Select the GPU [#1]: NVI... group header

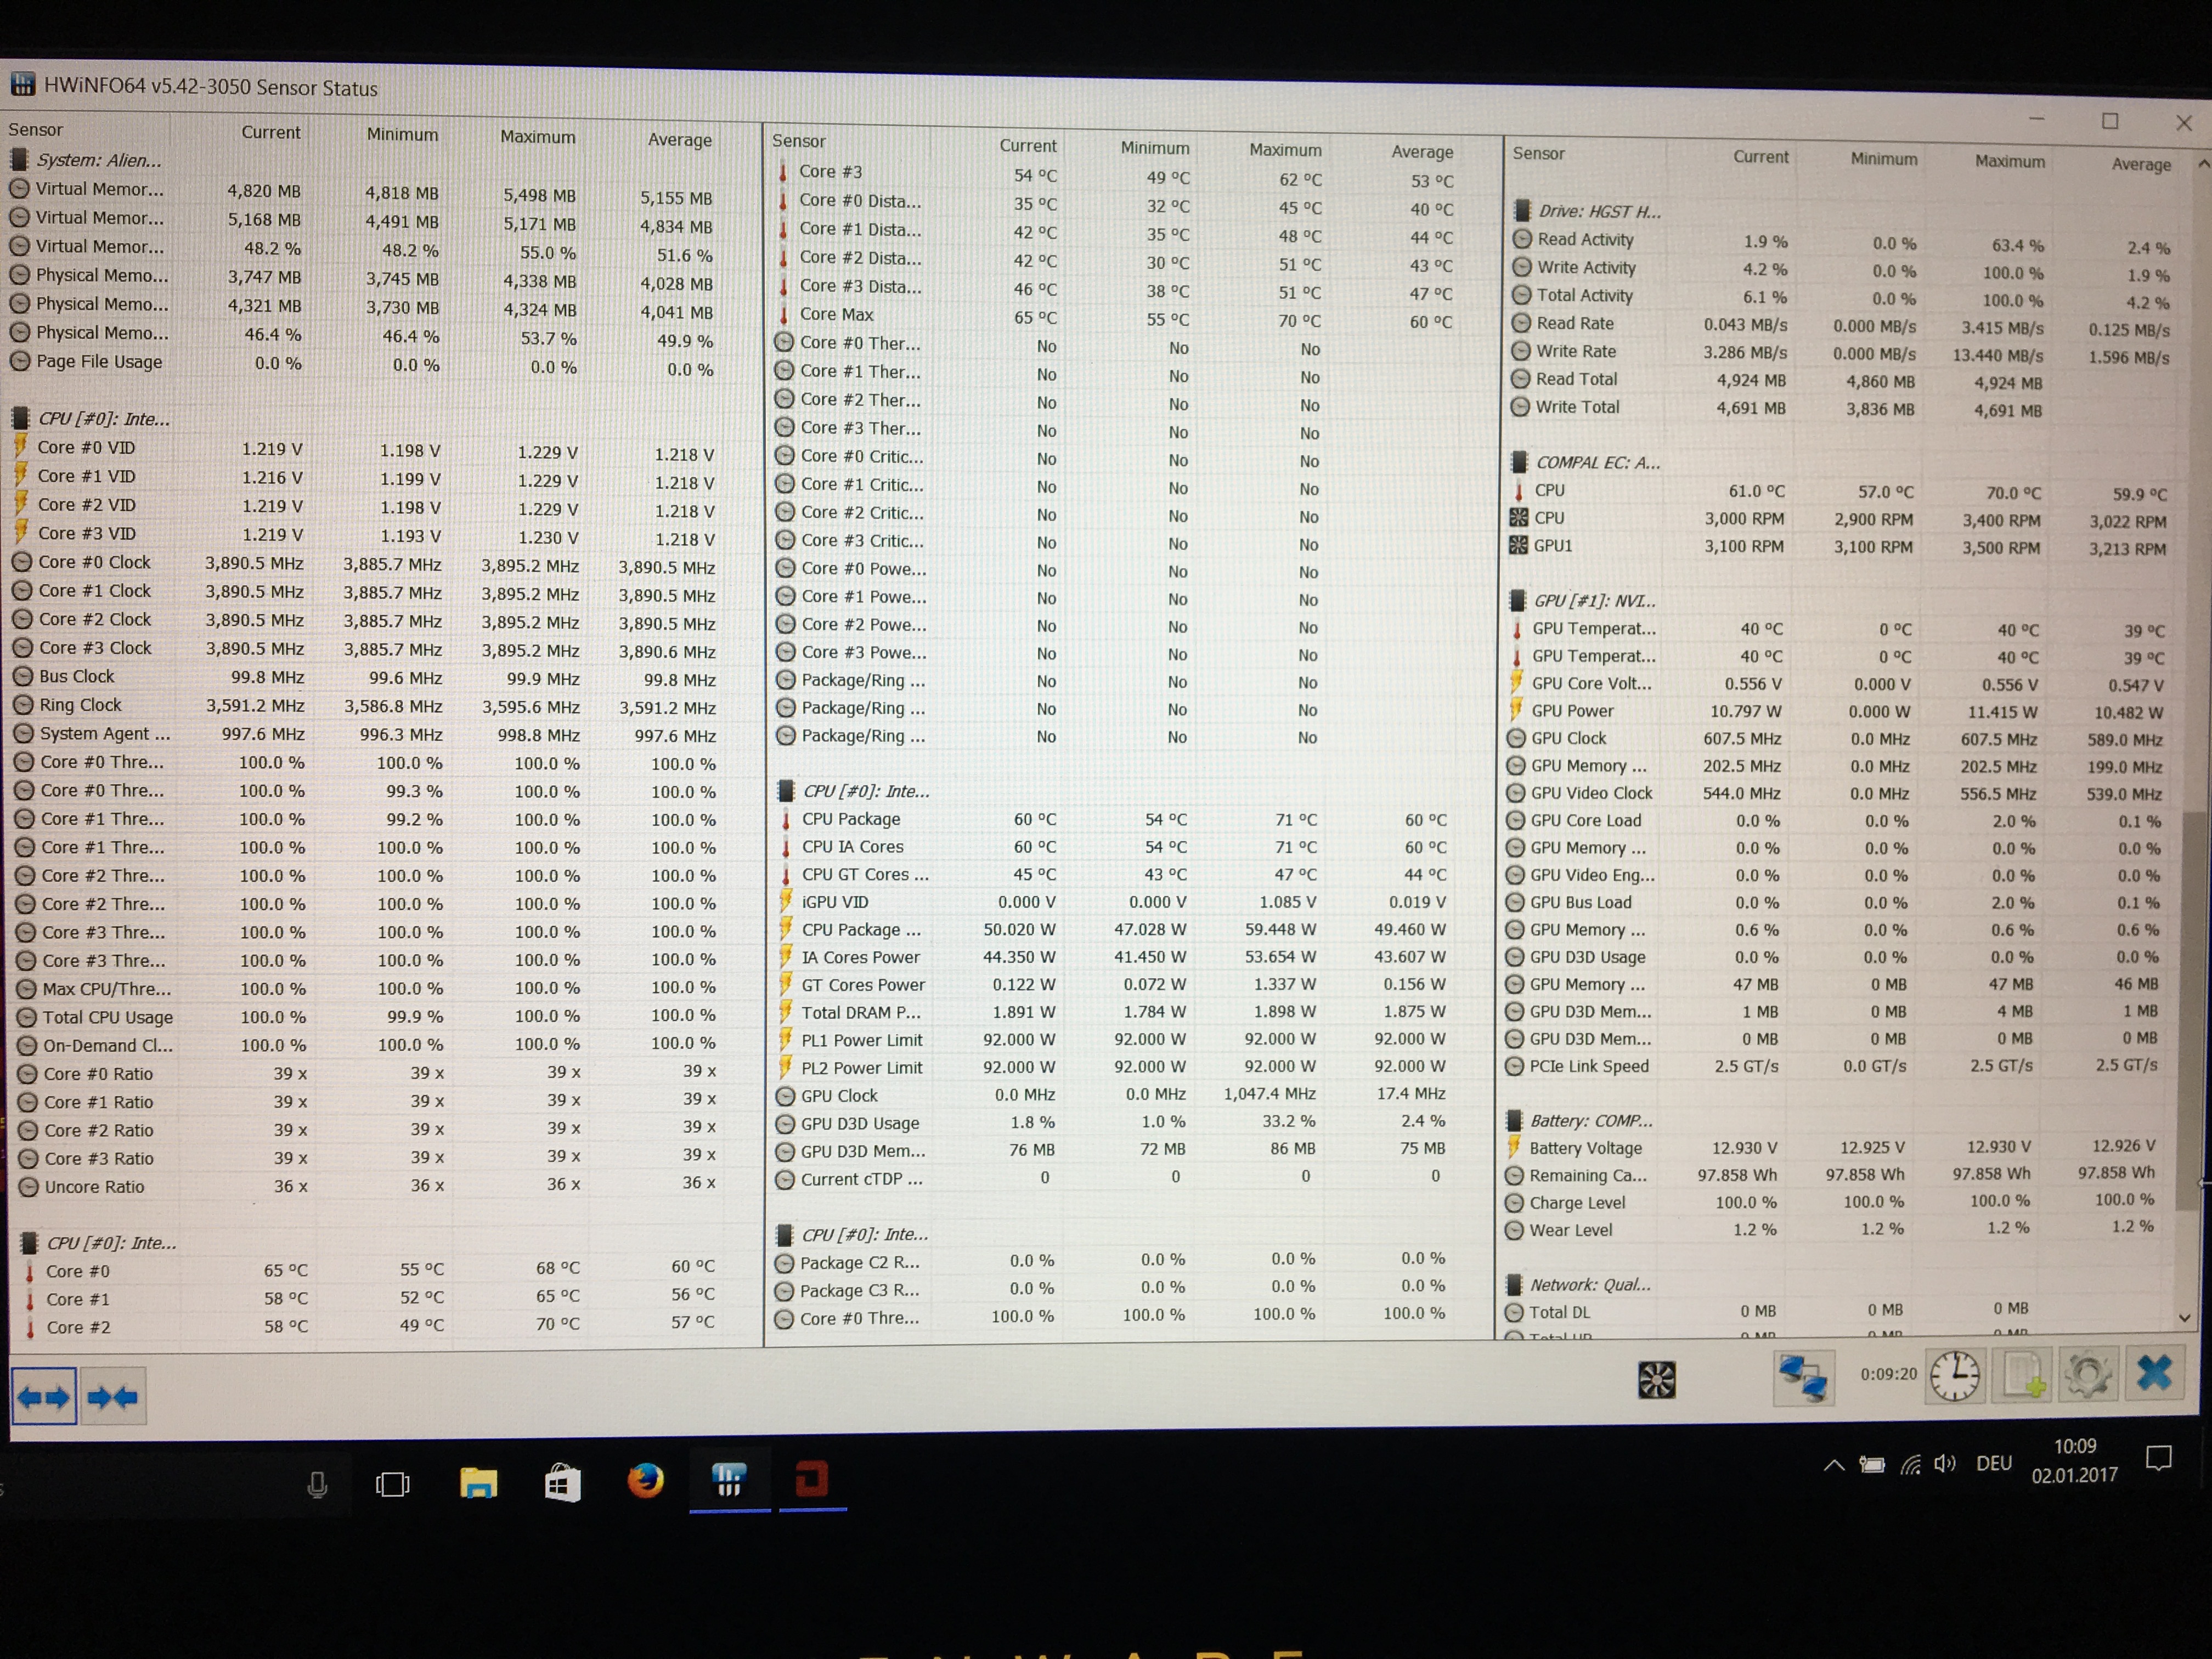[1594, 600]
